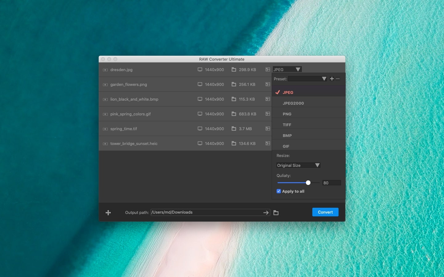
Task: Click image thumbnail icon beside dresden.jpg
Action: [x=105, y=70]
